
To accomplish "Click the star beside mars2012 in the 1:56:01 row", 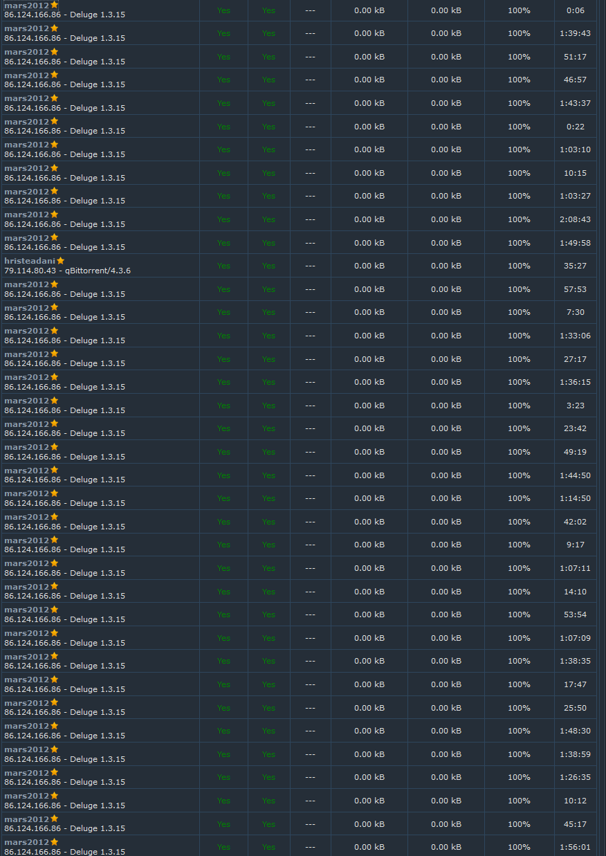I will 54,842.
